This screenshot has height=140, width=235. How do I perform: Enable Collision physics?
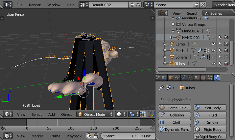(175, 115)
